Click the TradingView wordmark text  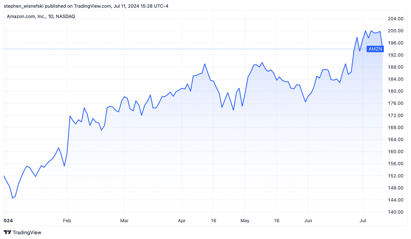point(27,232)
